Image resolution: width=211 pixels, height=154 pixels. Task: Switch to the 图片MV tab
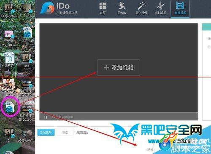point(122,8)
